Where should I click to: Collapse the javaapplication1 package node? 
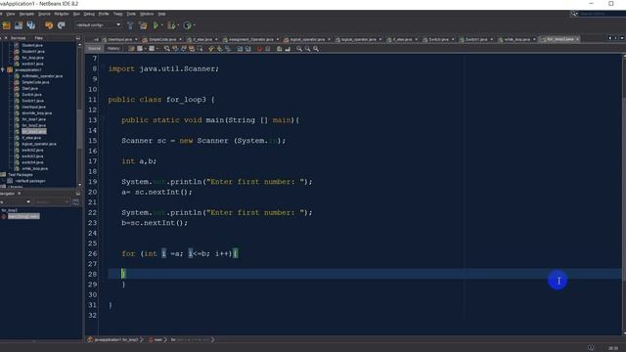[3, 69]
